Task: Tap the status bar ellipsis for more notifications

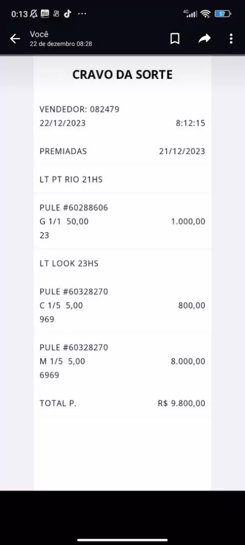Action: coord(82,14)
